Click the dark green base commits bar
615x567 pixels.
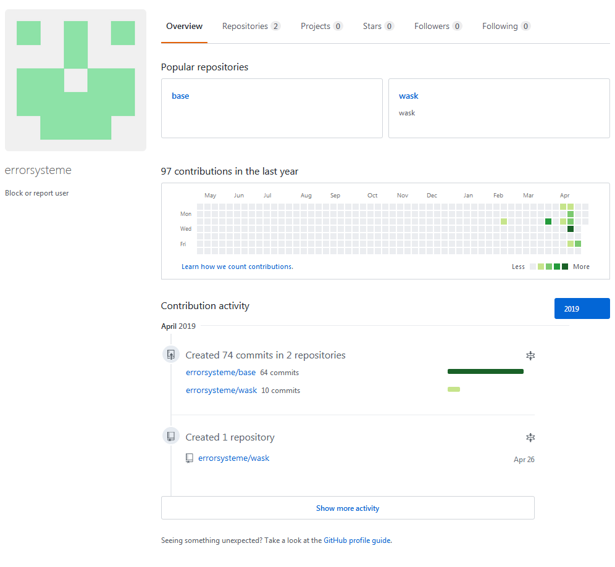[485, 371]
